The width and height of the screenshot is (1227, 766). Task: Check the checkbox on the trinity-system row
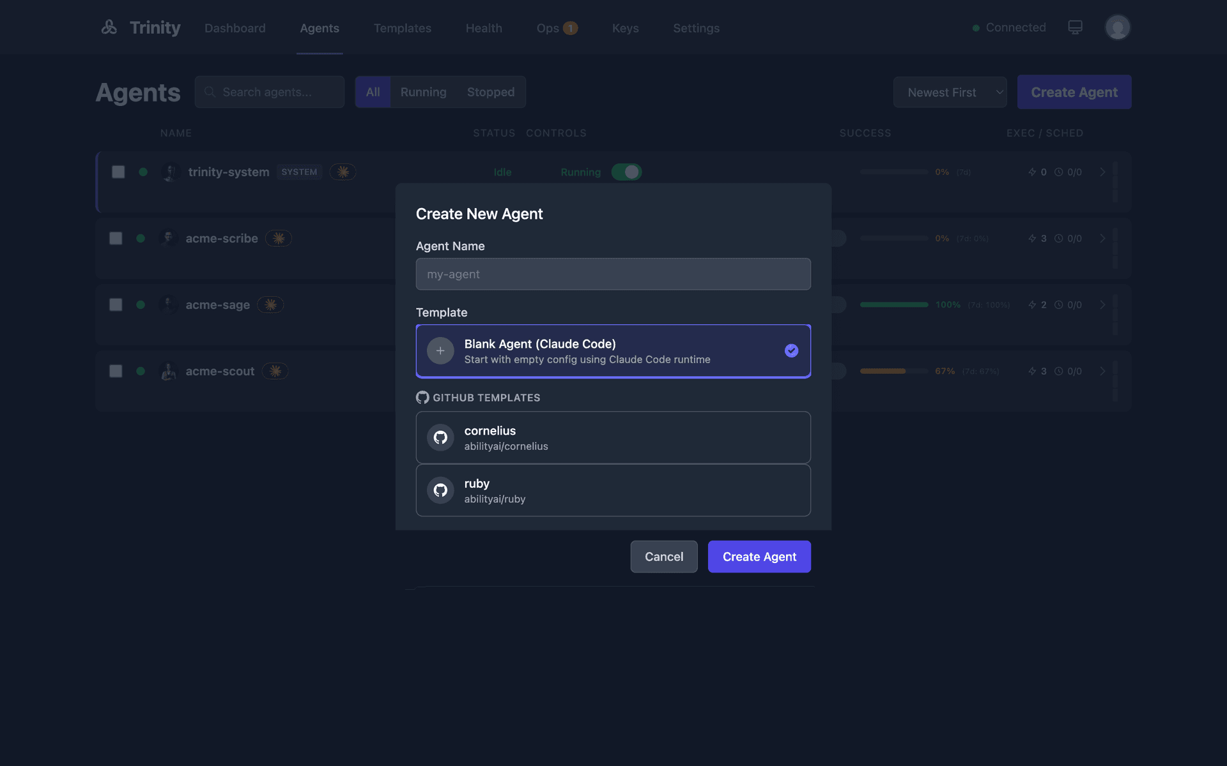(x=118, y=172)
